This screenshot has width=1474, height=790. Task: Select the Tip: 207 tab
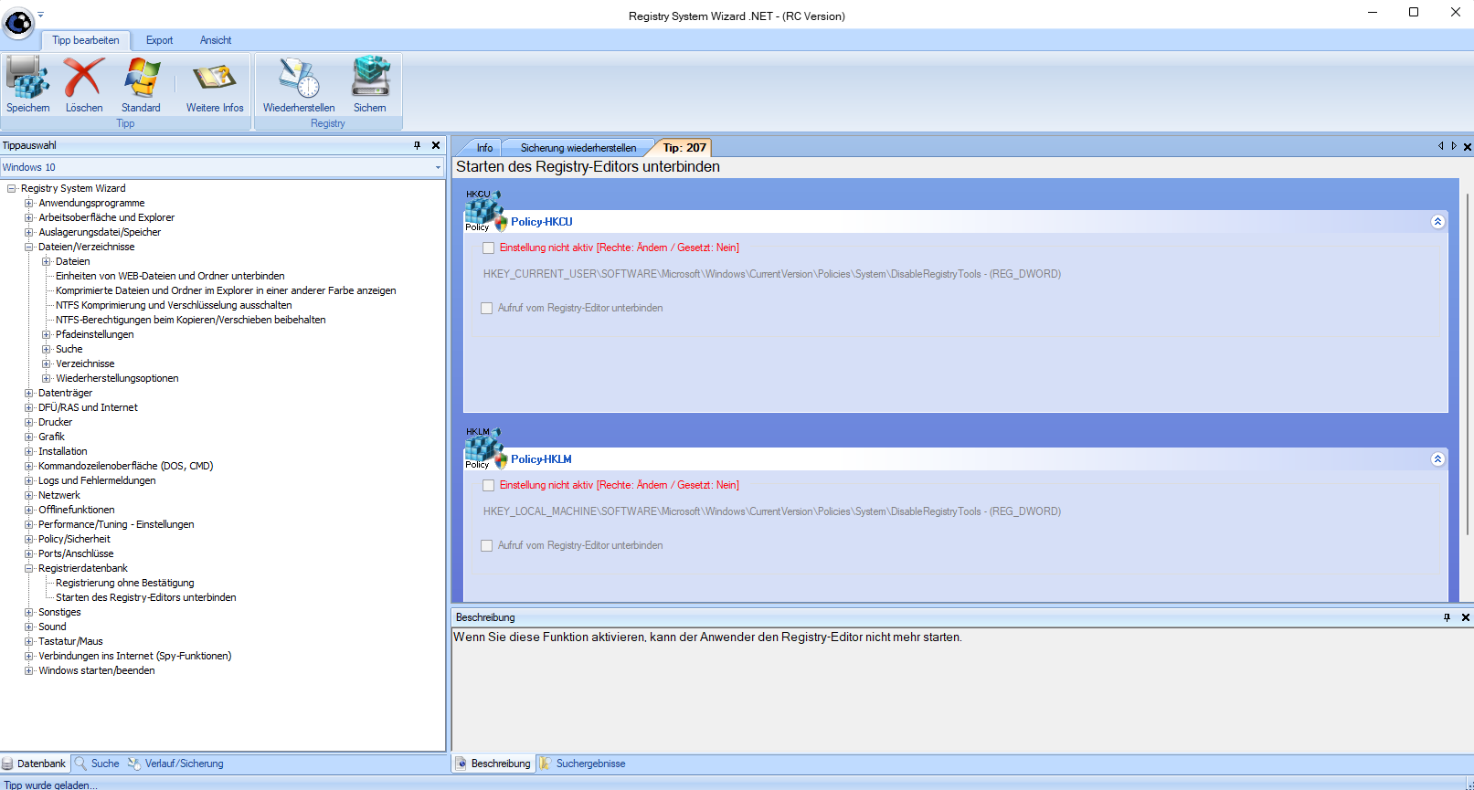coord(684,148)
